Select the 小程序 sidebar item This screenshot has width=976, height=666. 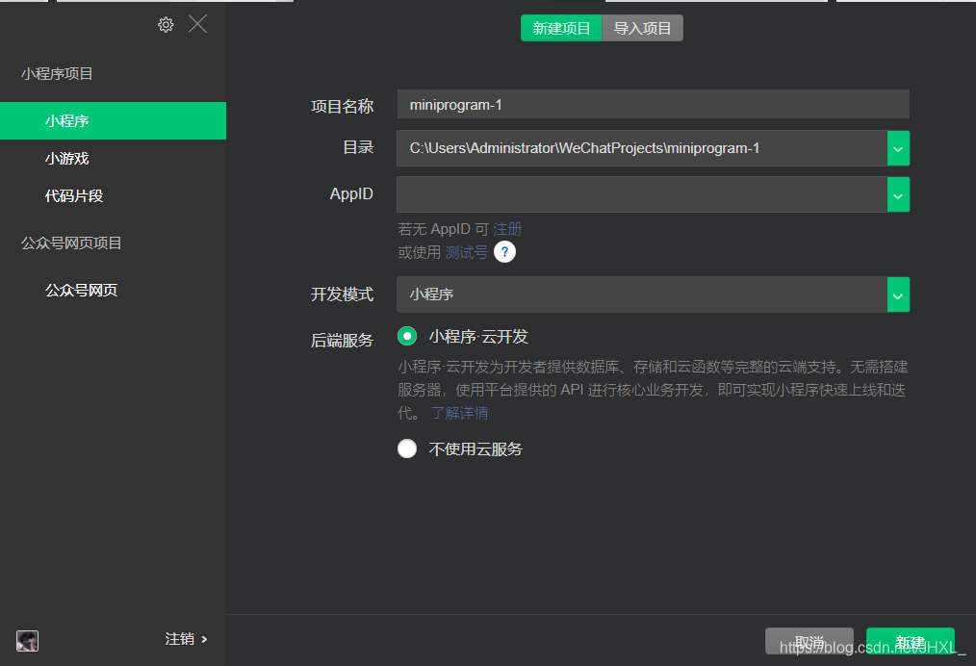113,120
